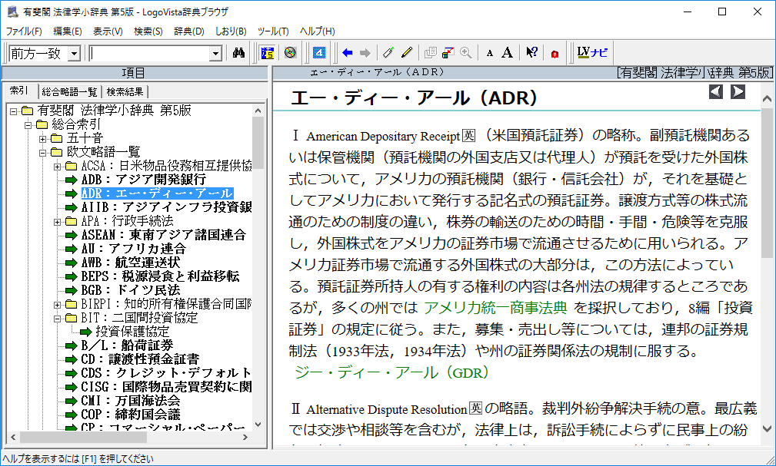Follow the ジー・ディー・アール（GDR） link
This screenshot has width=776, height=466.
click(x=391, y=372)
